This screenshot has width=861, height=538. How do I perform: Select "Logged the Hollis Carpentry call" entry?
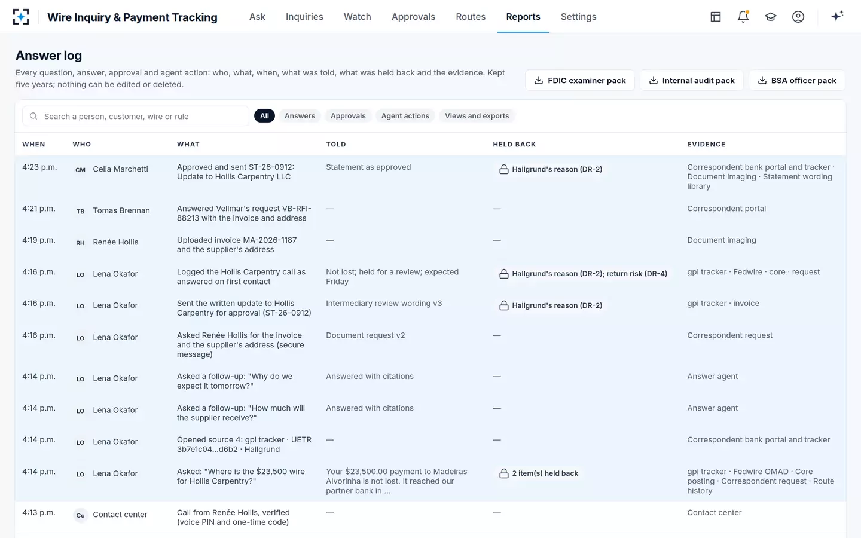(x=241, y=277)
